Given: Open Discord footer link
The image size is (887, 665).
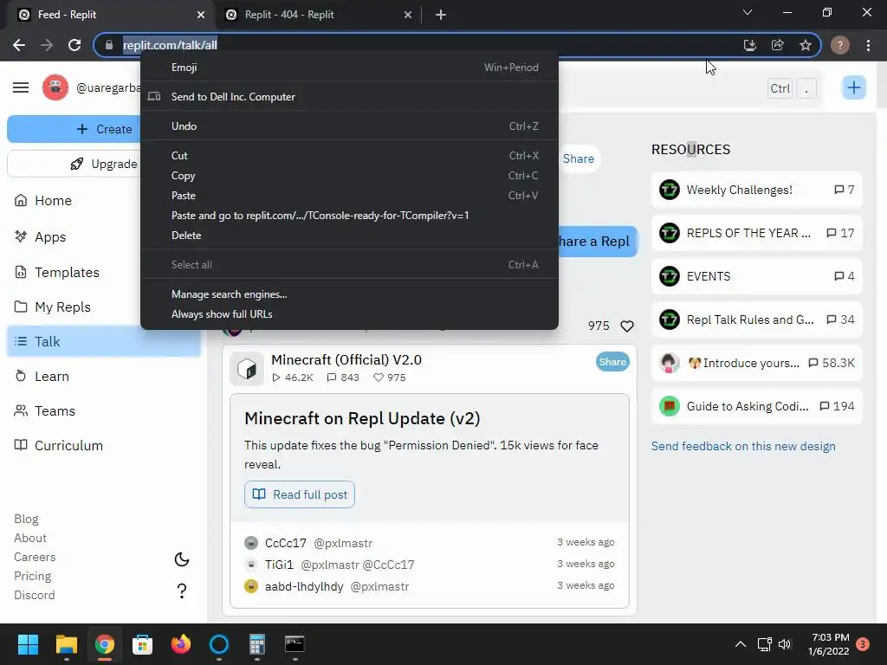Looking at the screenshot, I should 35,595.
